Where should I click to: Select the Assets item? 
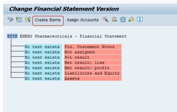click(x=93, y=78)
